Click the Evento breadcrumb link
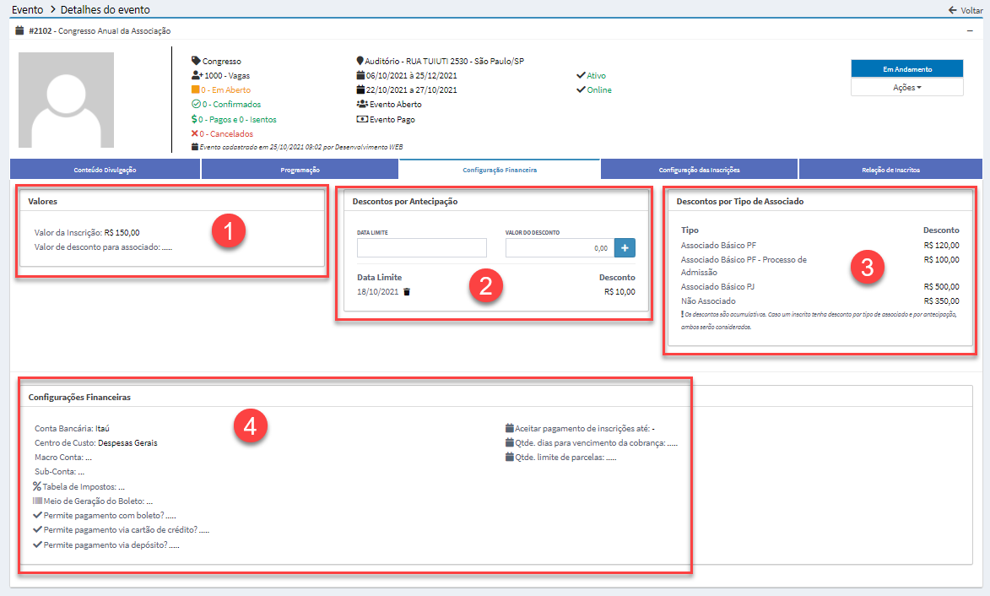This screenshot has width=990, height=596. click(27, 10)
